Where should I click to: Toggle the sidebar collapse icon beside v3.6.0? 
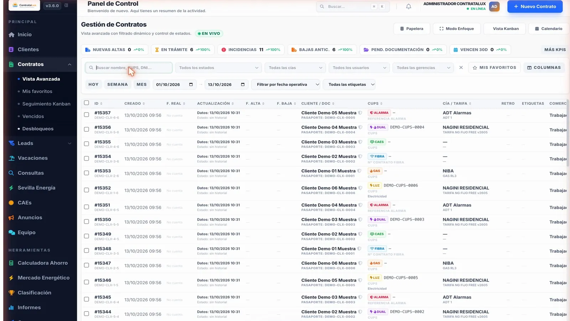(x=66, y=5)
